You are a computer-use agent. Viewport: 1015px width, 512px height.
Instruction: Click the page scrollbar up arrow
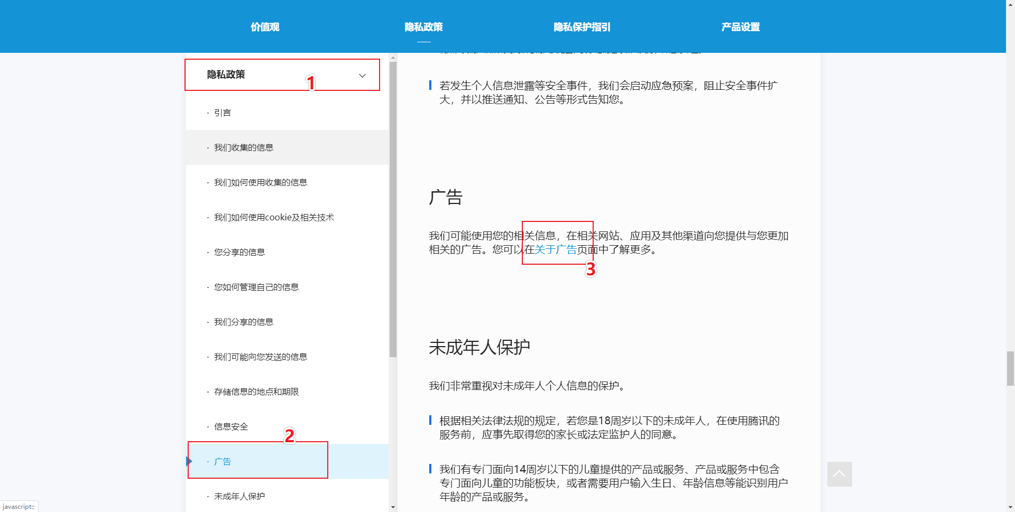(1010, 4)
